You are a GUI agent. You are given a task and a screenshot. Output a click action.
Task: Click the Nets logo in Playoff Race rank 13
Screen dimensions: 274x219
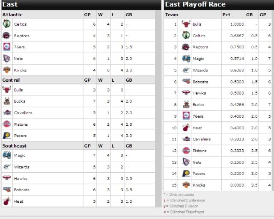pos(186,162)
